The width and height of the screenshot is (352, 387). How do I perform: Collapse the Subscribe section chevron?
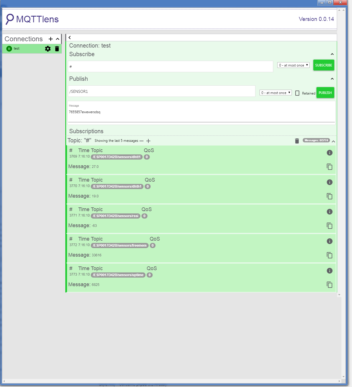tap(332, 54)
